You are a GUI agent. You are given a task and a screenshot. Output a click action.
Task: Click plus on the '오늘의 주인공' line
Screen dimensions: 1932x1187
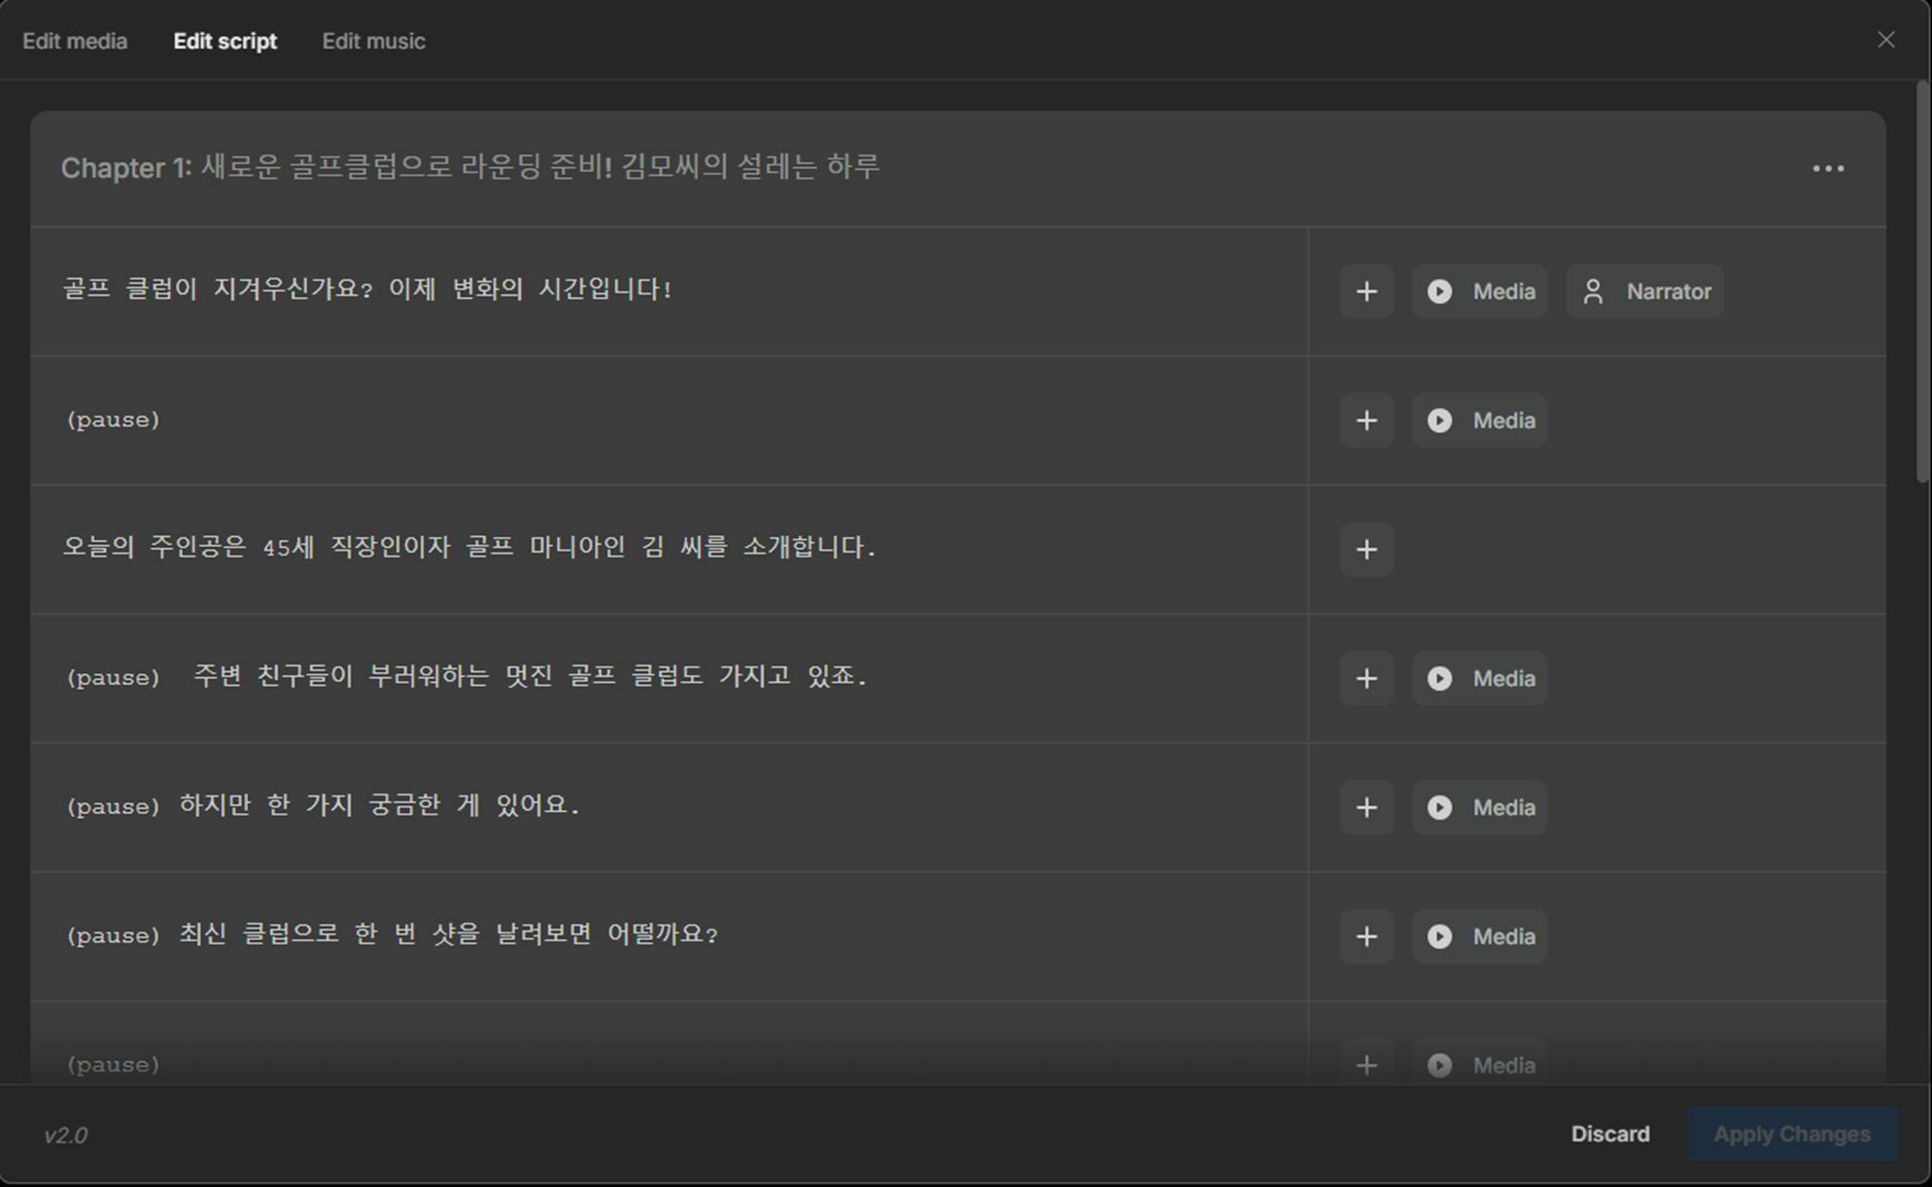point(1366,550)
